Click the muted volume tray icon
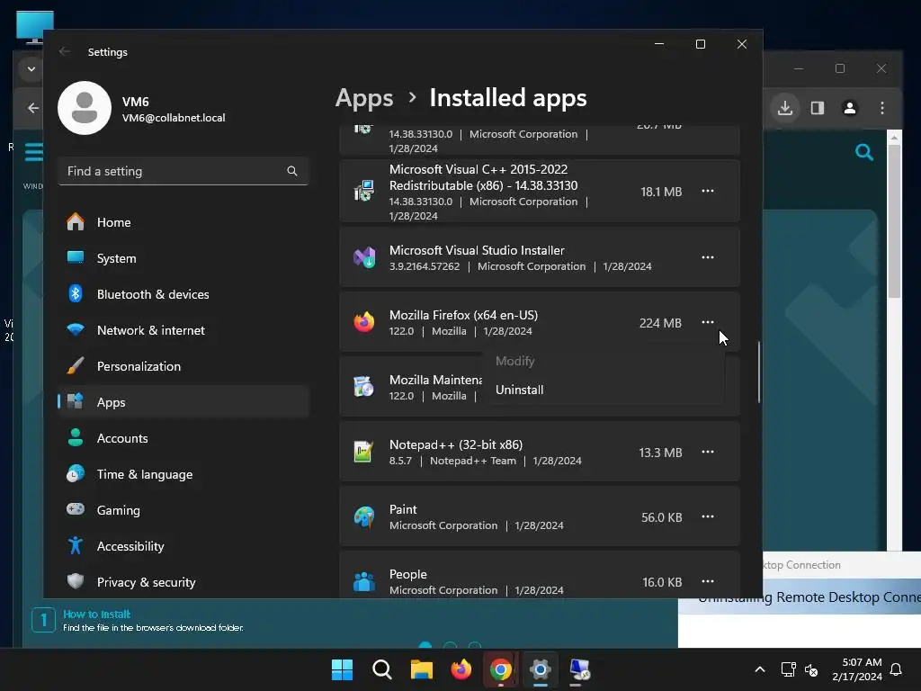Image resolution: width=921 pixels, height=691 pixels. click(x=811, y=669)
